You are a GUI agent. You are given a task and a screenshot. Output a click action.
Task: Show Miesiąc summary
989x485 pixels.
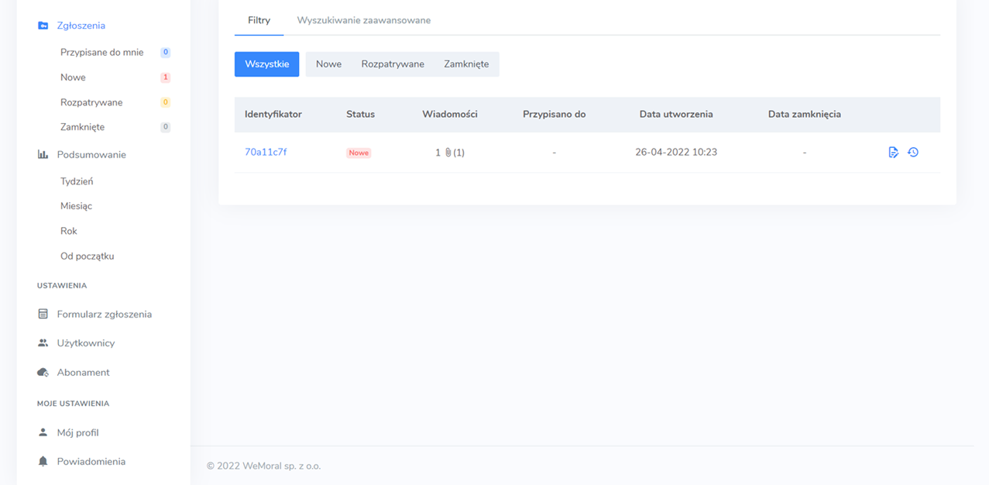[76, 206]
